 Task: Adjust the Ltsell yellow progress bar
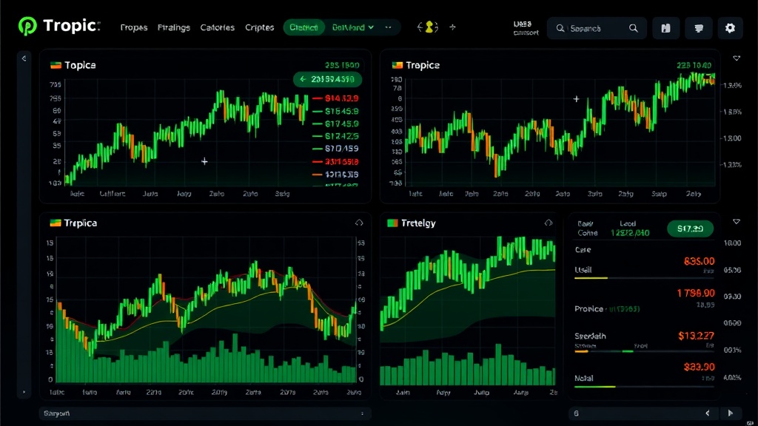[644, 278]
